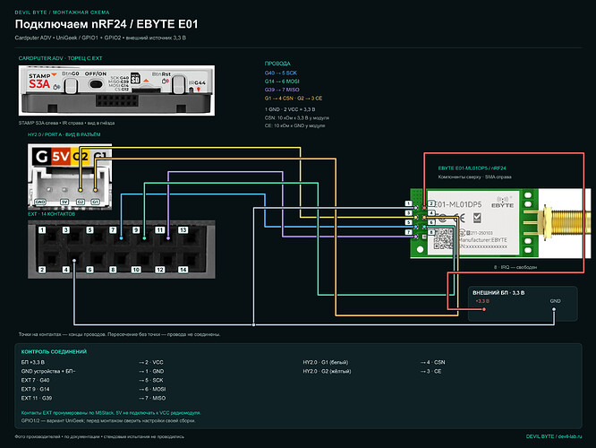Click EXT connector pin number 2
This screenshot has height=448, width=596.
(x=42, y=270)
